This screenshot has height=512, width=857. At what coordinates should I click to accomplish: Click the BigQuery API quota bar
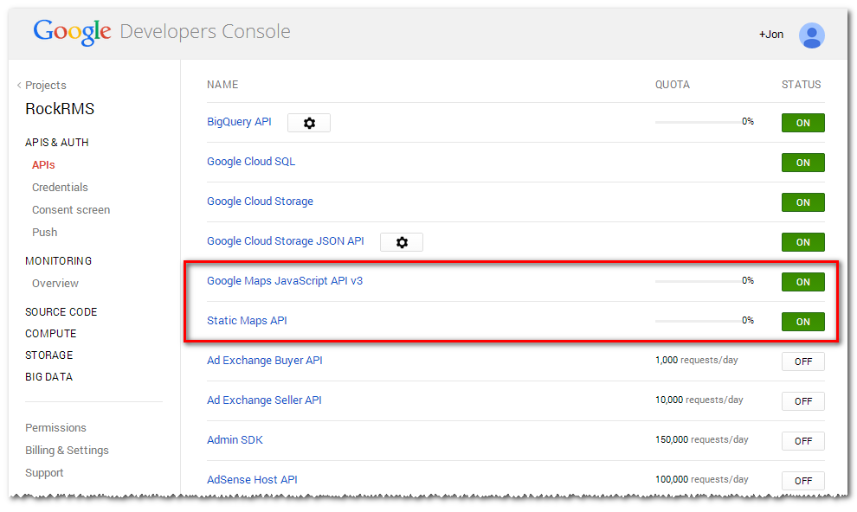(697, 122)
